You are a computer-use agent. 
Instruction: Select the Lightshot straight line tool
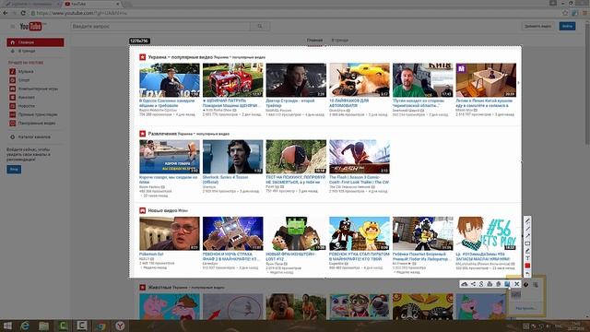[x=527, y=229]
